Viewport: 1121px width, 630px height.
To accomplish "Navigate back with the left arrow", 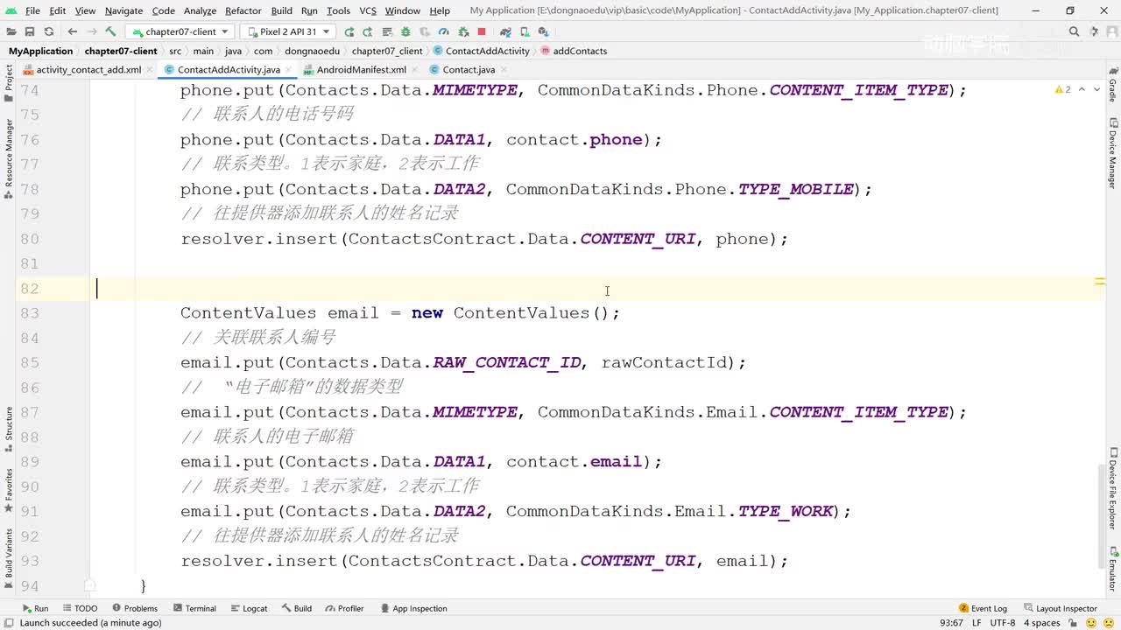I will tap(73, 31).
